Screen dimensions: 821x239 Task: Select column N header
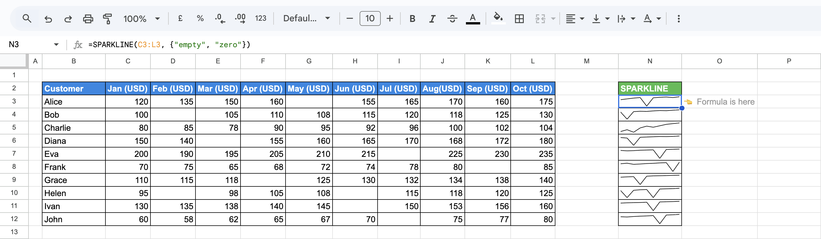[x=649, y=61]
